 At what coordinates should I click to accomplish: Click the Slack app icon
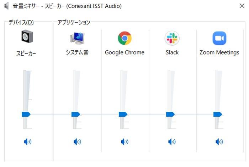click(x=172, y=38)
